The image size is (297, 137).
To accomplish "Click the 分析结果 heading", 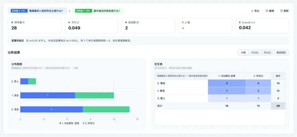I will [14, 53].
